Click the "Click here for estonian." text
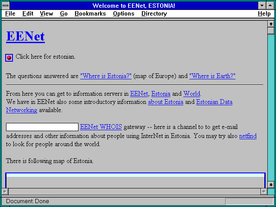Image resolution: width=276 pixels, height=207 pixels. pyautogui.click(x=45, y=56)
